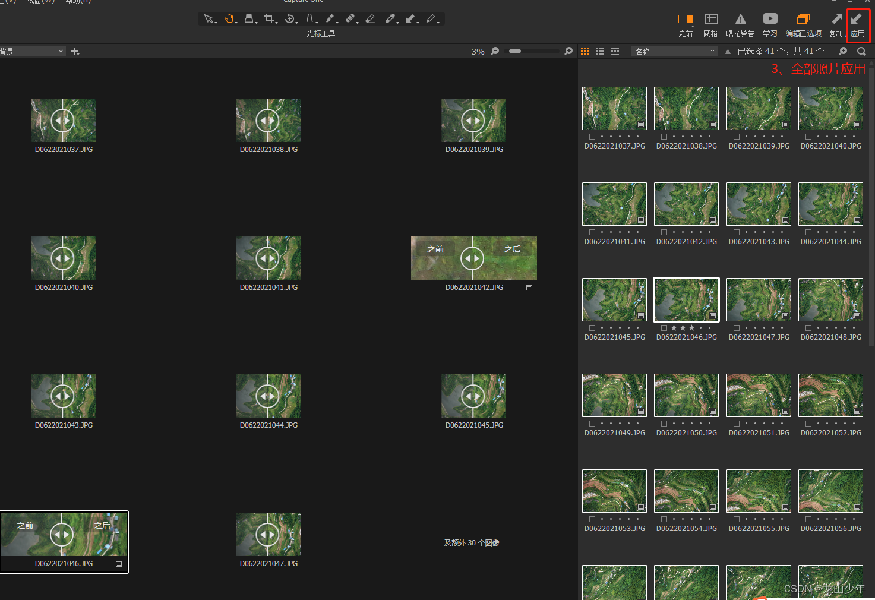
Task: Activate the Pan hand tool
Action: (x=229, y=19)
